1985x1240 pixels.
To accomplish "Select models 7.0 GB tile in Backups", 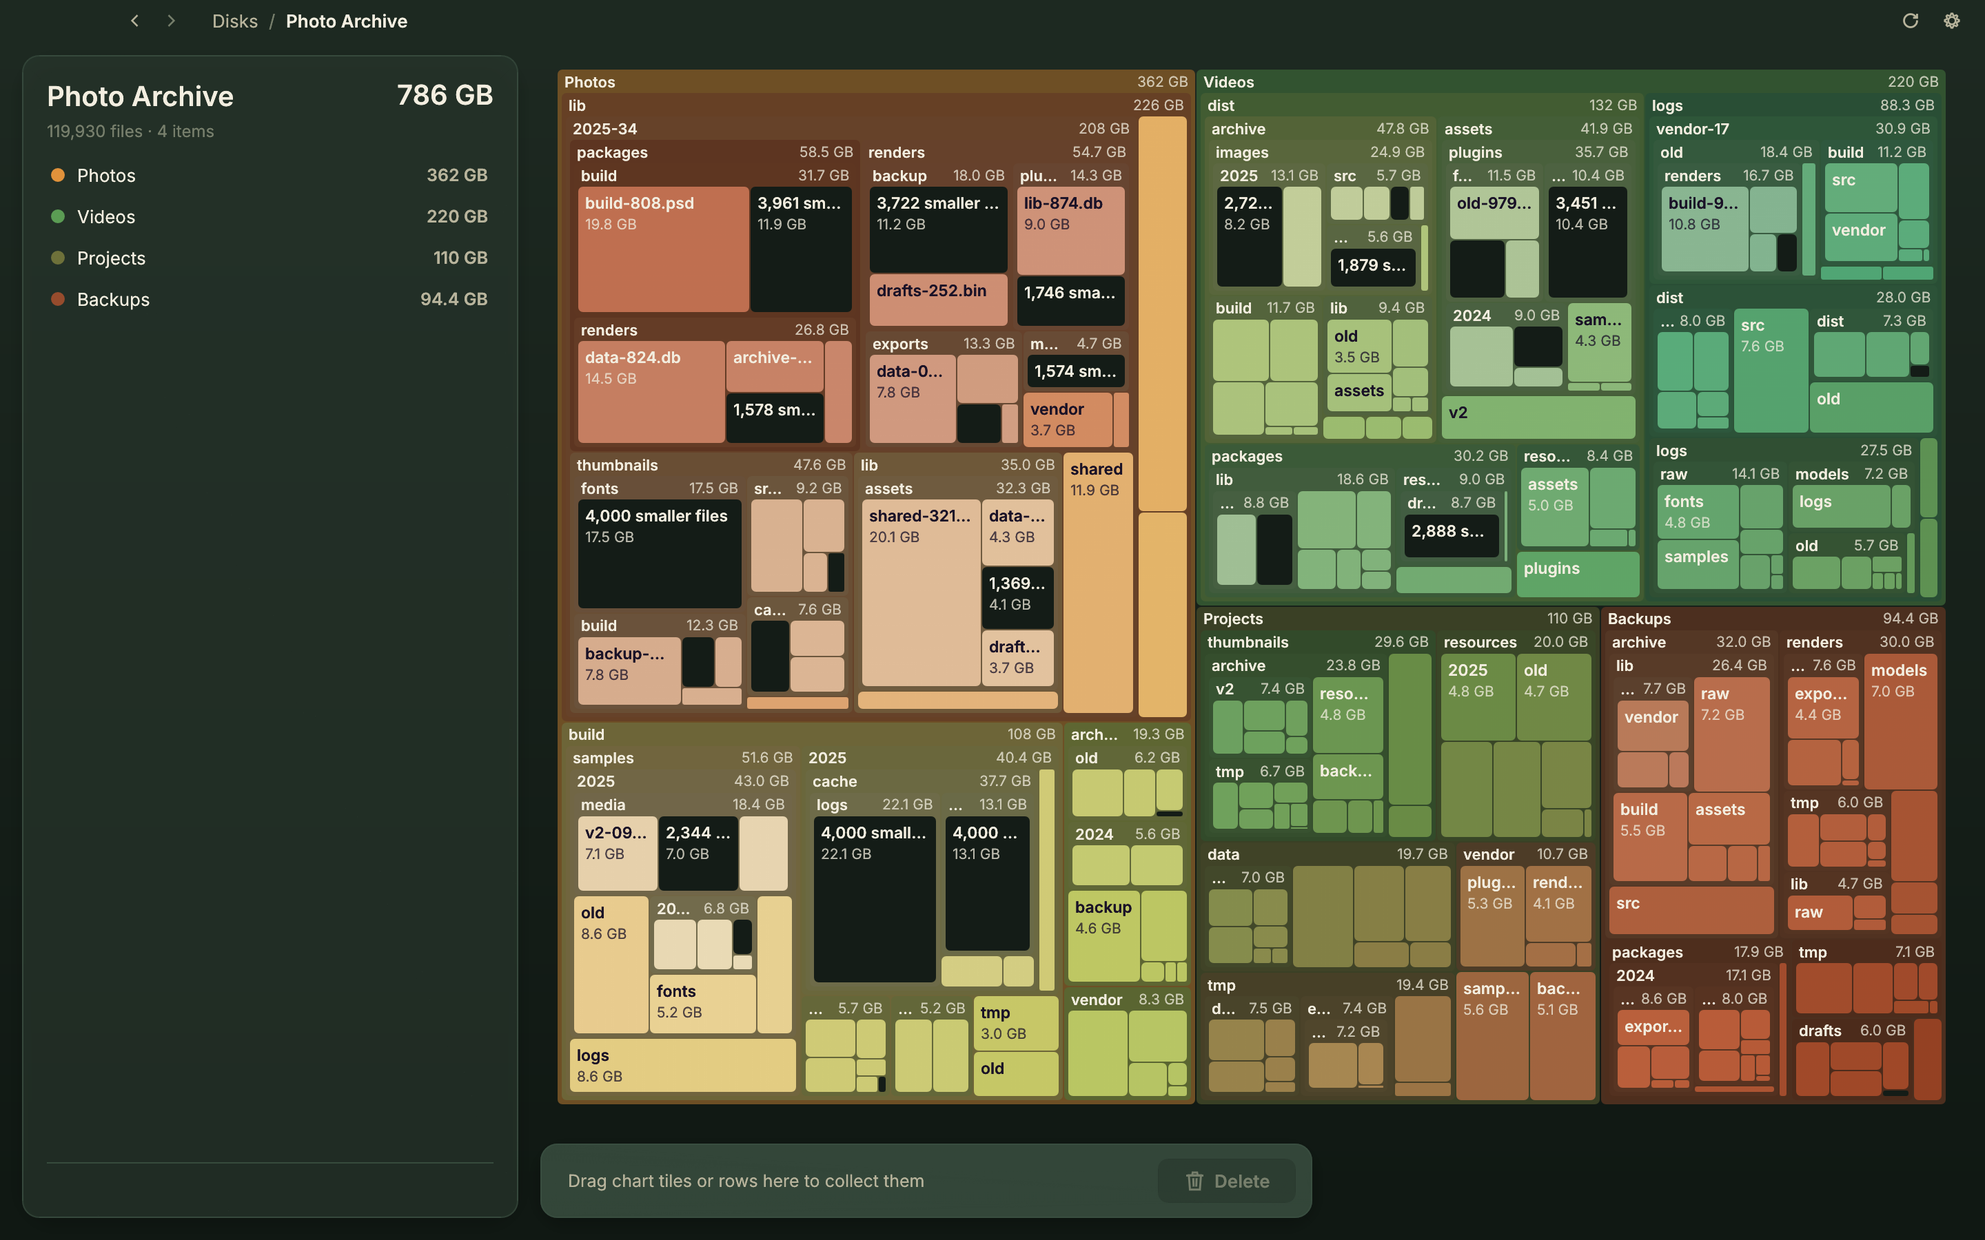I will 1900,721.
